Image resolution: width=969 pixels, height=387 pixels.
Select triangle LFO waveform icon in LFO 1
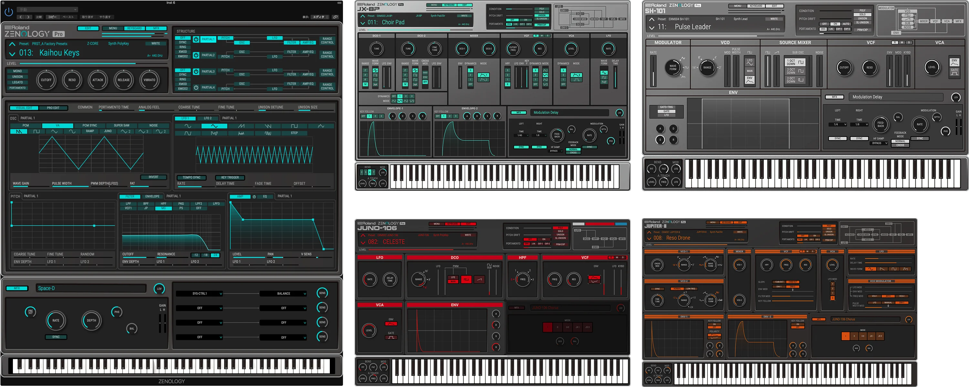point(214,126)
